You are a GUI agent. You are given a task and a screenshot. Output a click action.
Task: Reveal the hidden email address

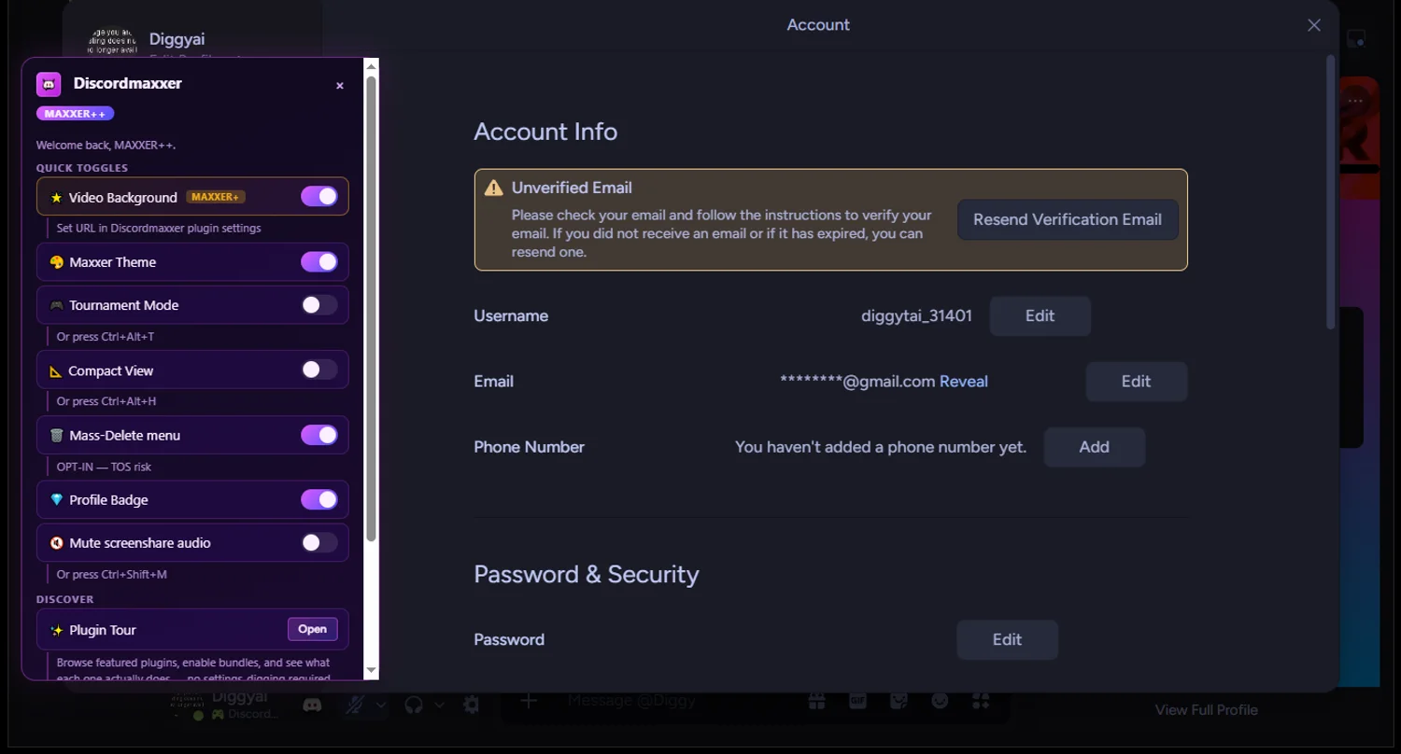tap(964, 382)
